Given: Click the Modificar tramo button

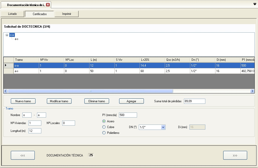Looking at the screenshot, I should click(59, 101).
